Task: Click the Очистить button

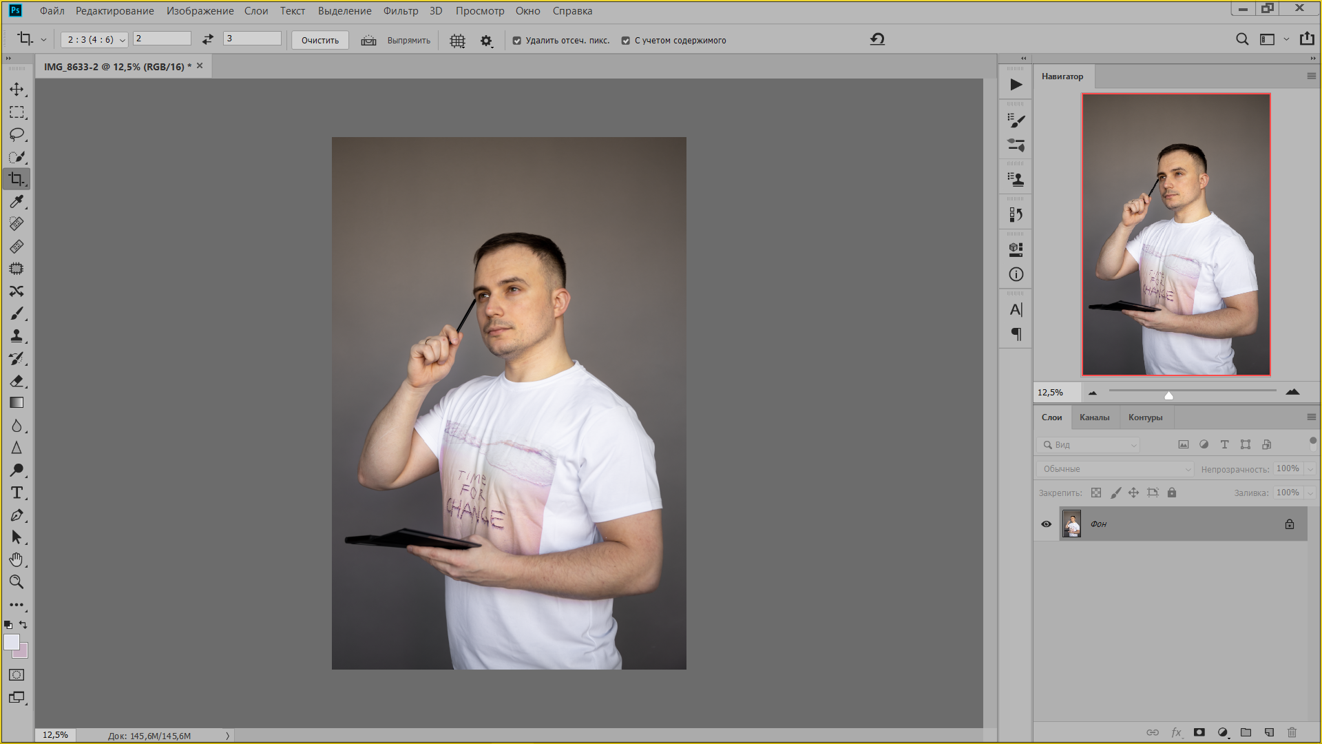Action: click(x=320, y=40)
